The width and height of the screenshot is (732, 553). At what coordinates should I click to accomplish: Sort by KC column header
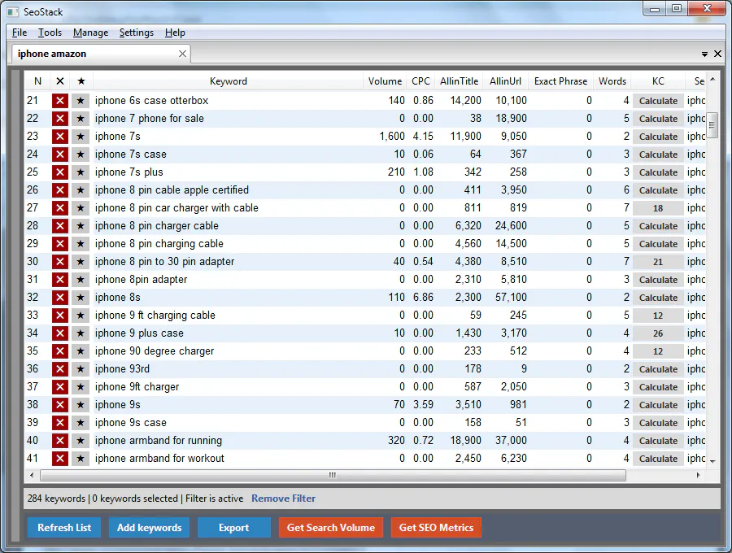click(x=658, y=81)
